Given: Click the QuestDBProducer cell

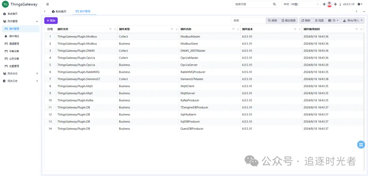Looking at the screenshot, I should click(210, 129).
